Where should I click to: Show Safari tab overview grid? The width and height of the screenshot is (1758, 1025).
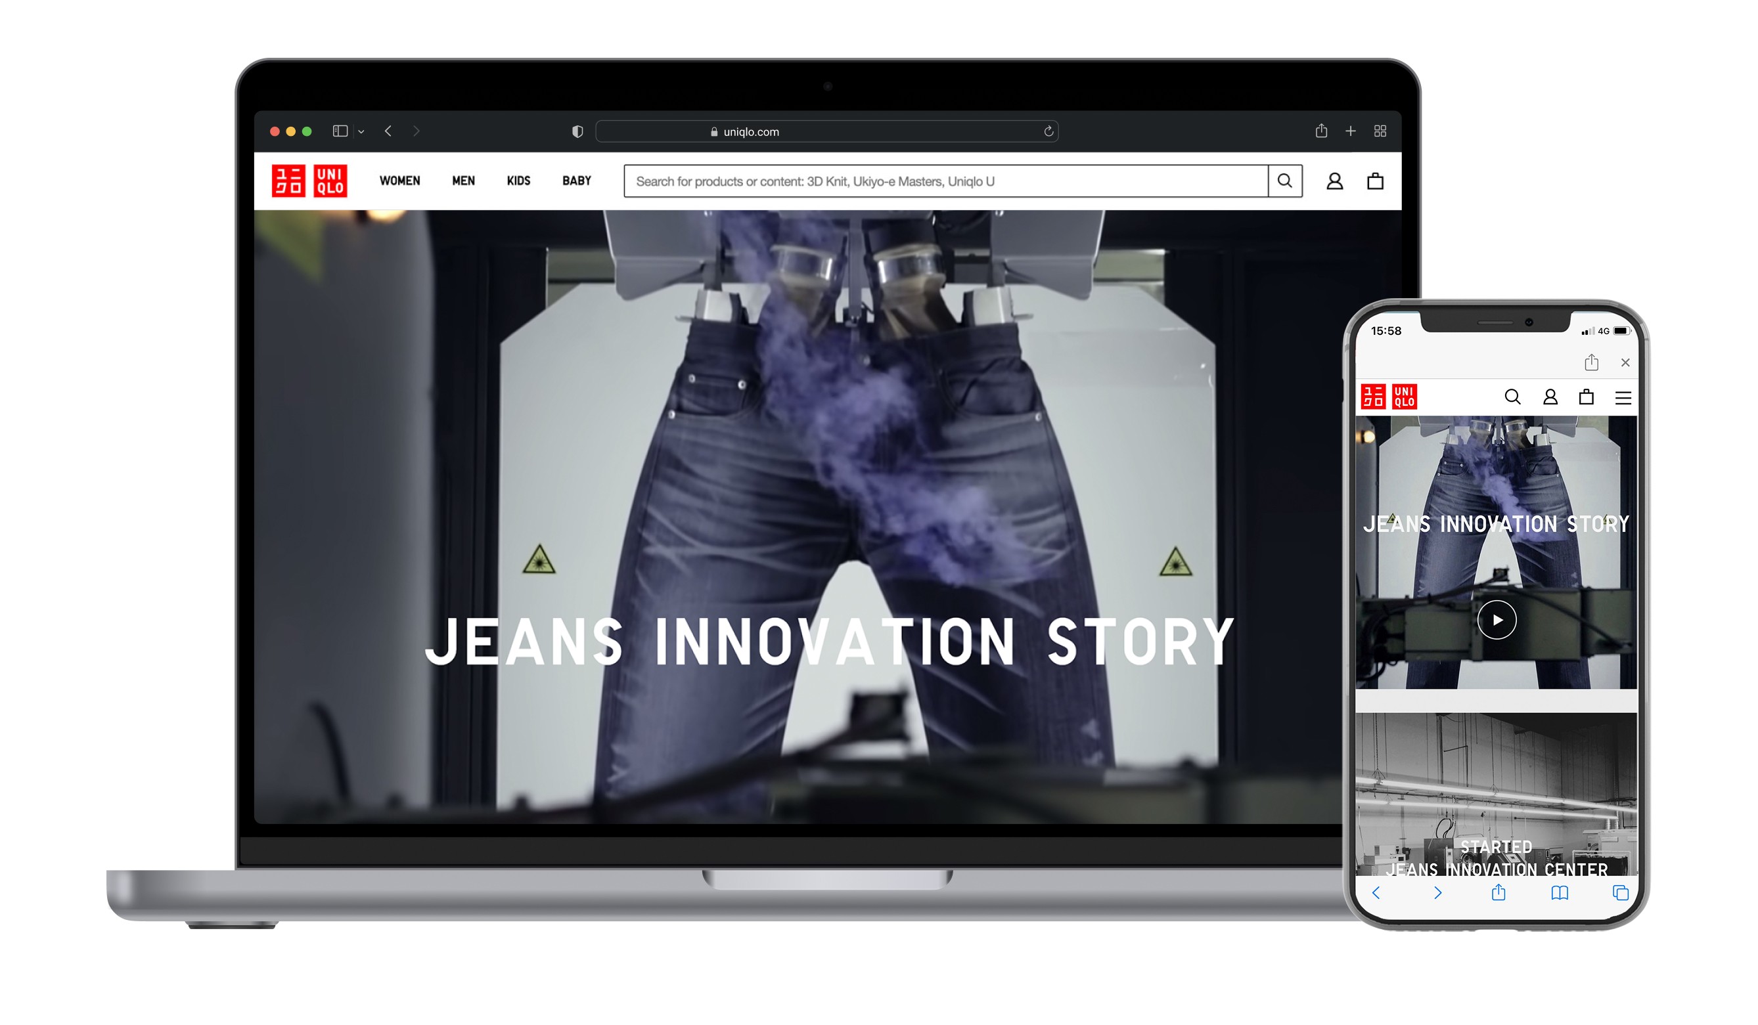click(1379, 131)
